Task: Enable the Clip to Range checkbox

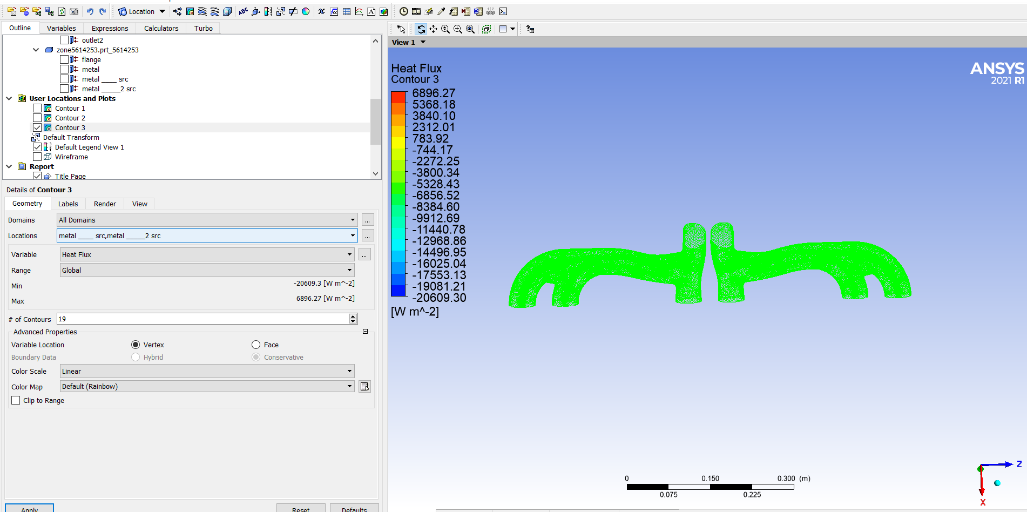Action: click(16, 401)
